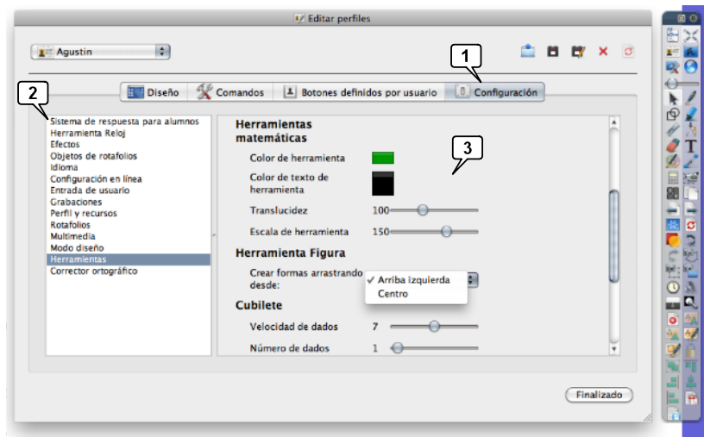Click the settings panel vertical scrollbar

pos(614,233)
